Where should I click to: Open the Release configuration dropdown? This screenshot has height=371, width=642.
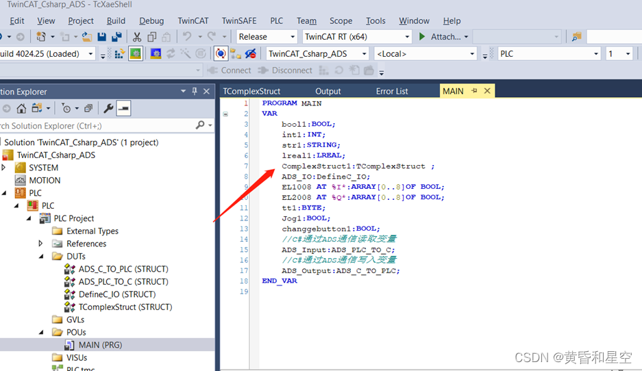pos(267,37)
